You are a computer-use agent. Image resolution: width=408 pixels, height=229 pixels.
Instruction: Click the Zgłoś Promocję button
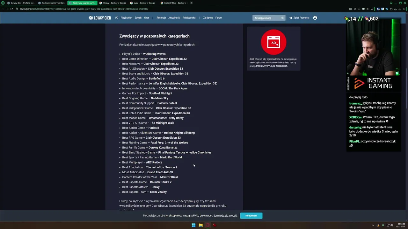[299, 18]
